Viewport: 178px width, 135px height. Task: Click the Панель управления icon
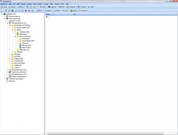(10, 77)
